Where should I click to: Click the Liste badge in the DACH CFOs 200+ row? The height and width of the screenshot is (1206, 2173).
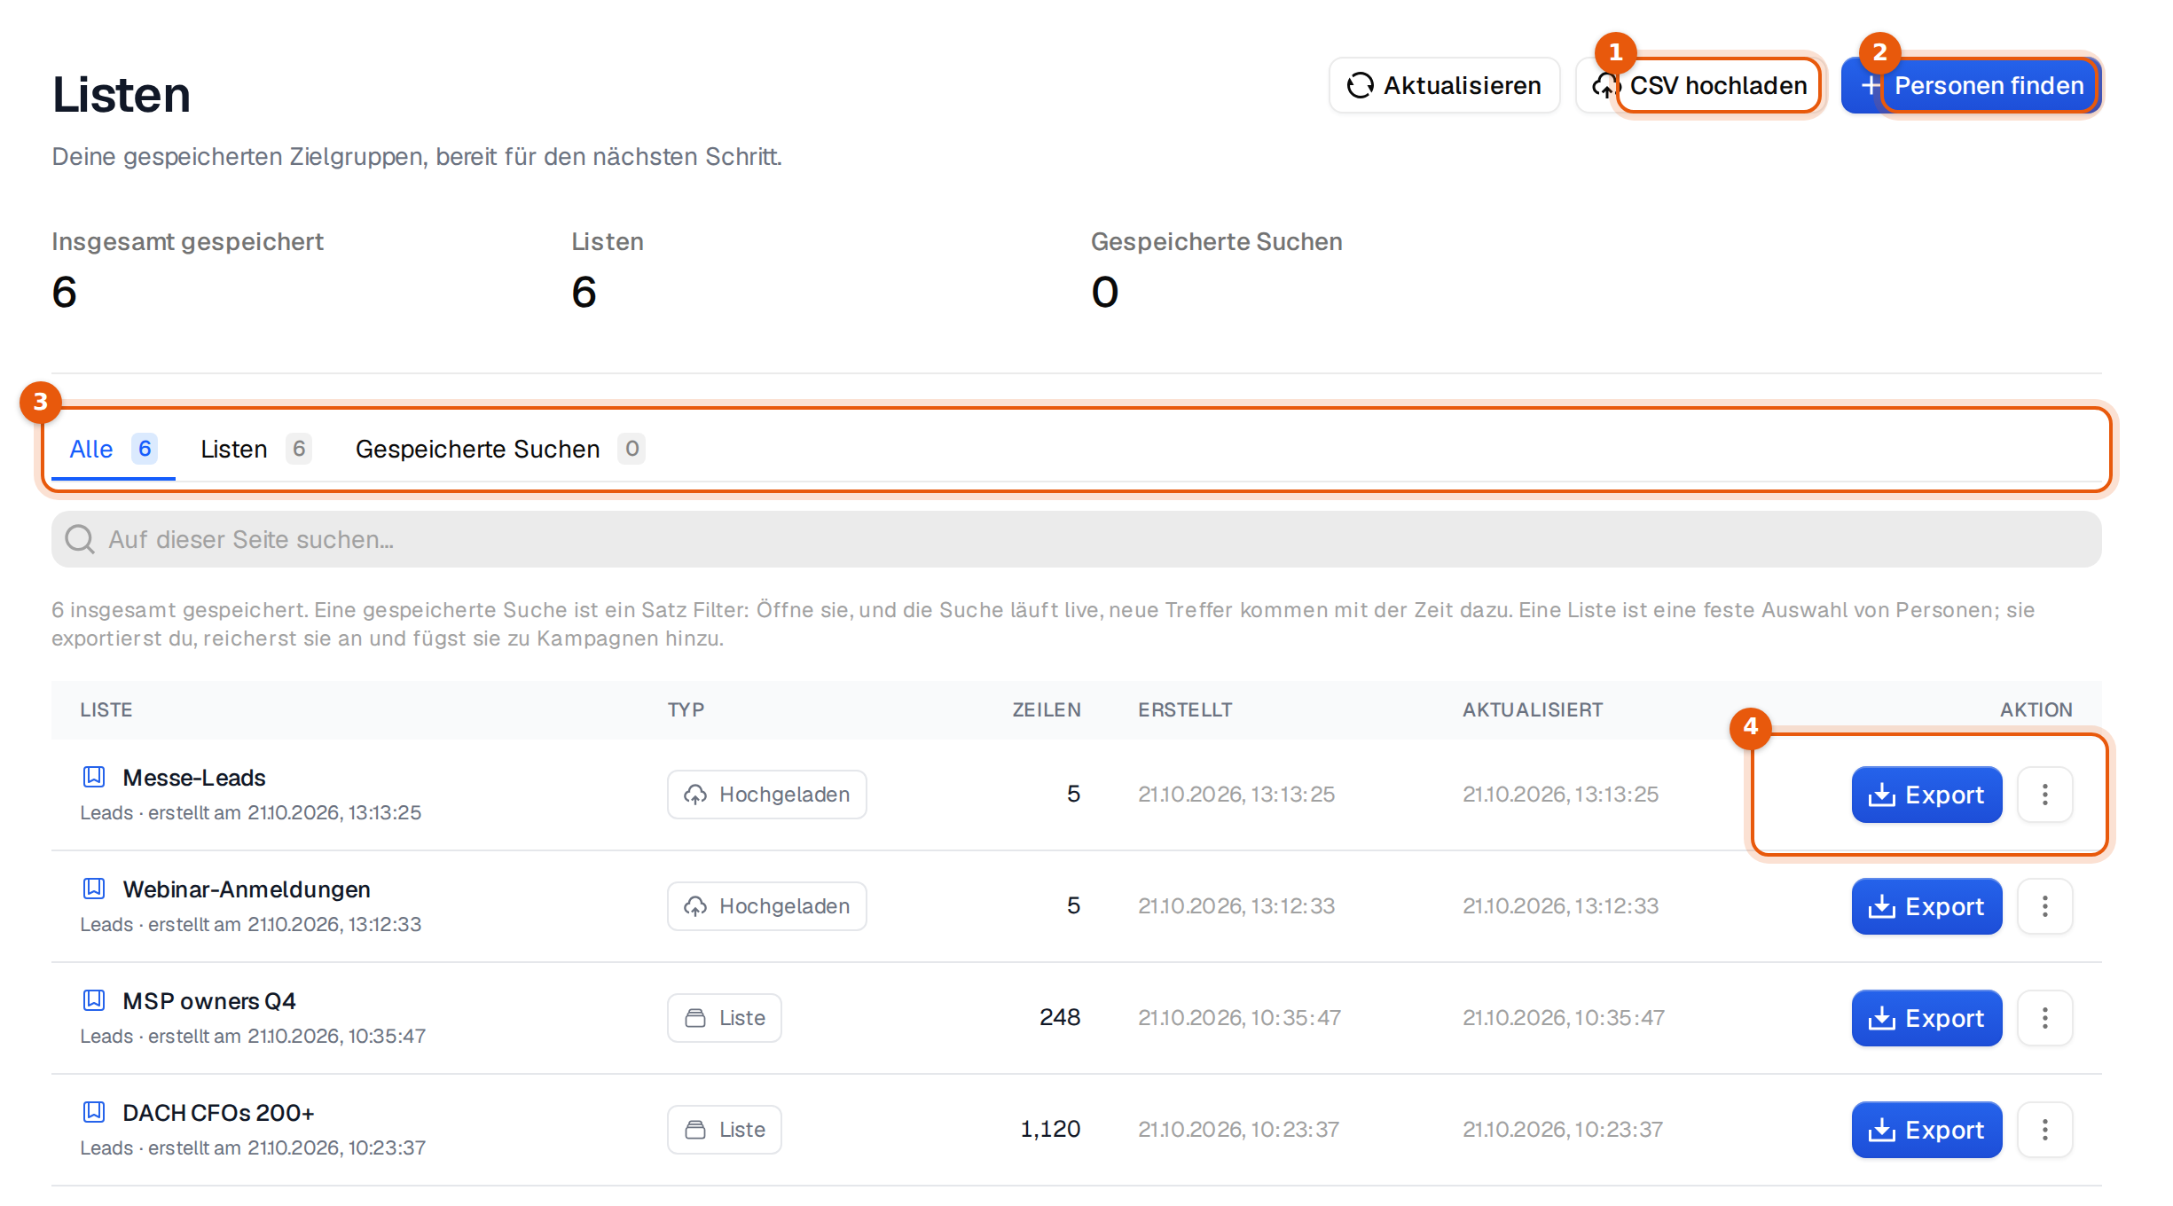725,1130
